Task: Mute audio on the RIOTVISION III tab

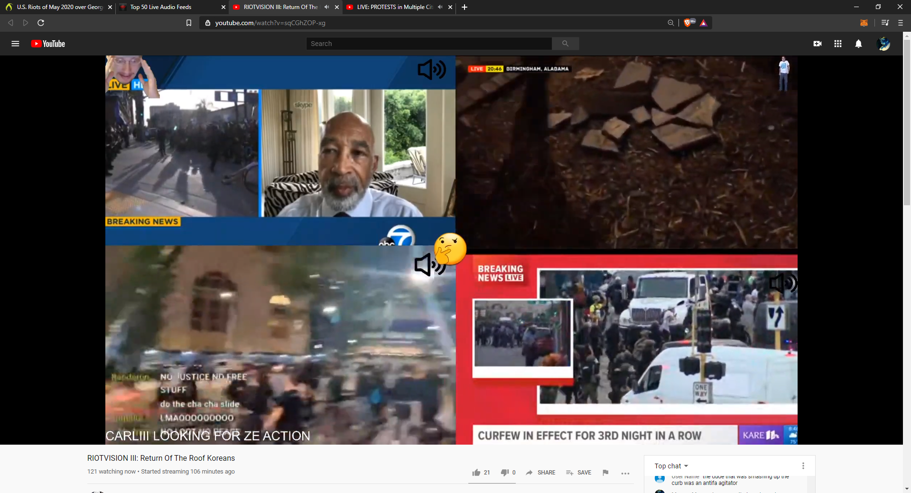Action: (x=326, y=7)
